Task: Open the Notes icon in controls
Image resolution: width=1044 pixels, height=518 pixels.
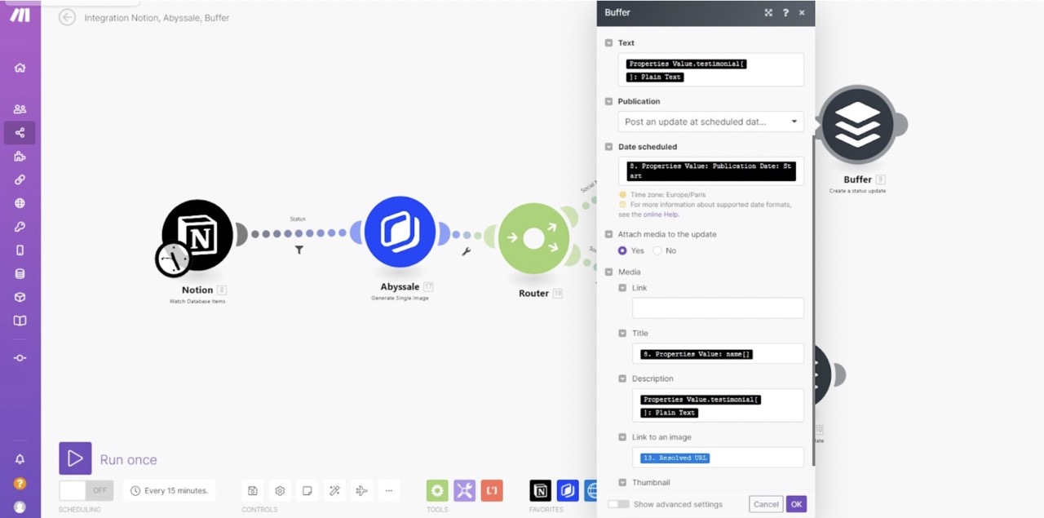Action: [307, 490]
